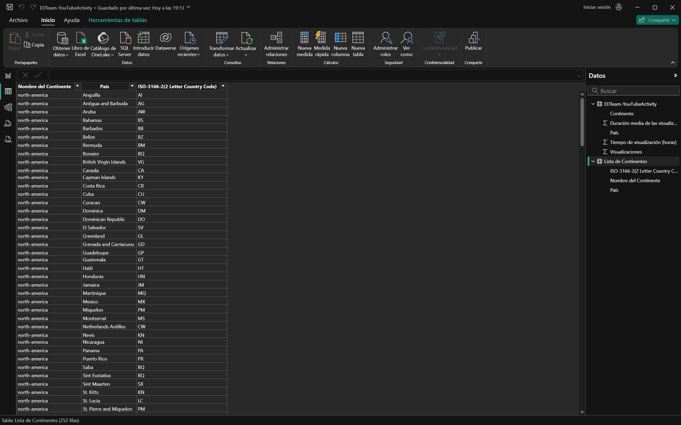Click Iniciar sesión
This screenshot has height=425, width=681.
click(x=597, y=7)
